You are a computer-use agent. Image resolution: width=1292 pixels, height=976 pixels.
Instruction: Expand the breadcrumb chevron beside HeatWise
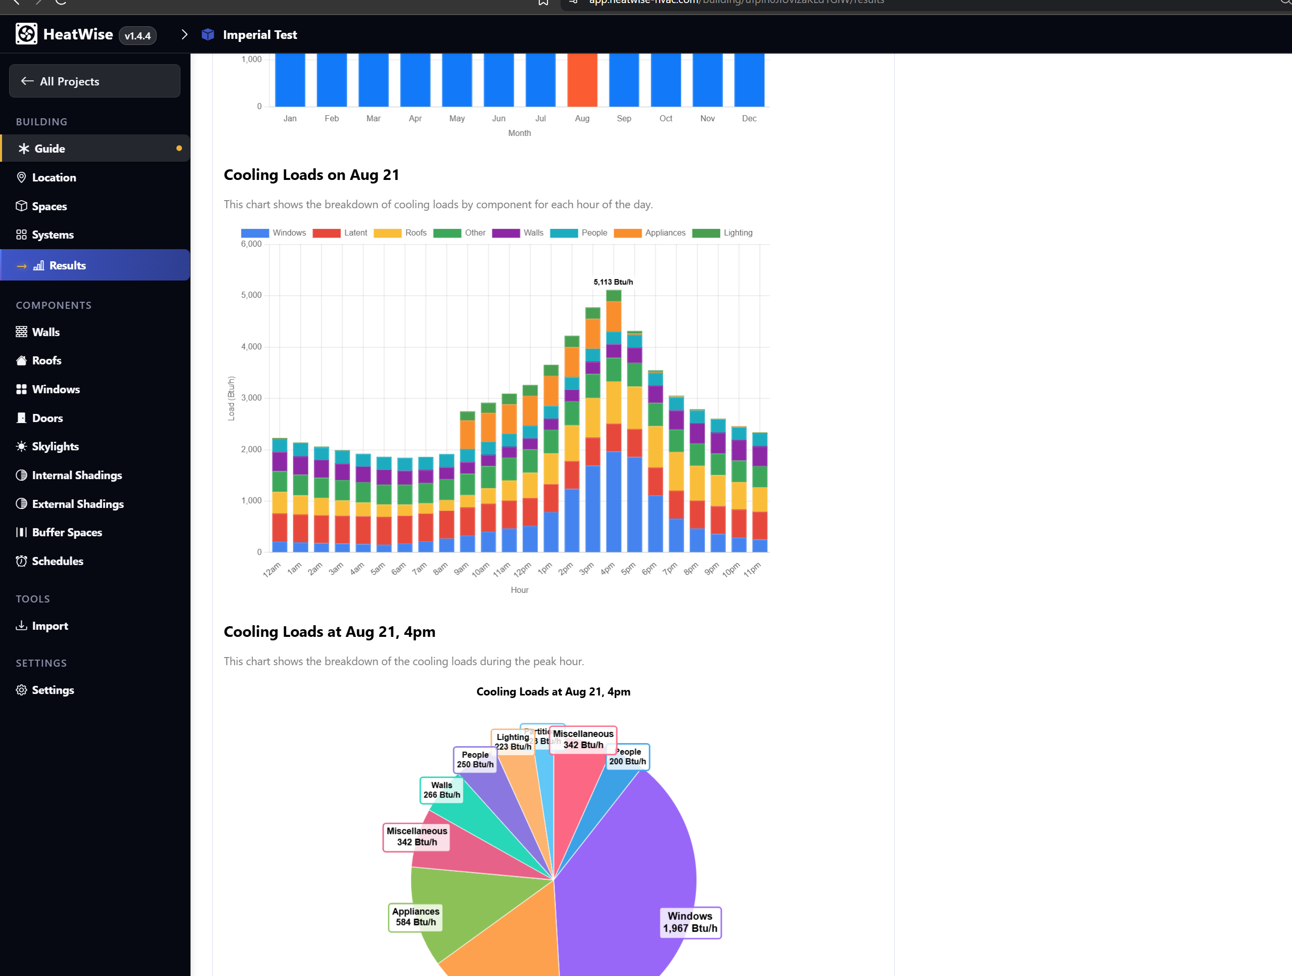[184, 34]
